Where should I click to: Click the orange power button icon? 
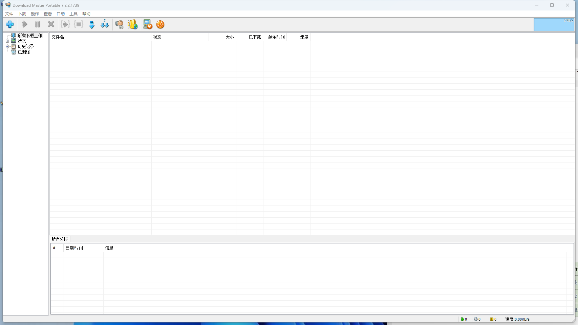click(x=160, y=24)
